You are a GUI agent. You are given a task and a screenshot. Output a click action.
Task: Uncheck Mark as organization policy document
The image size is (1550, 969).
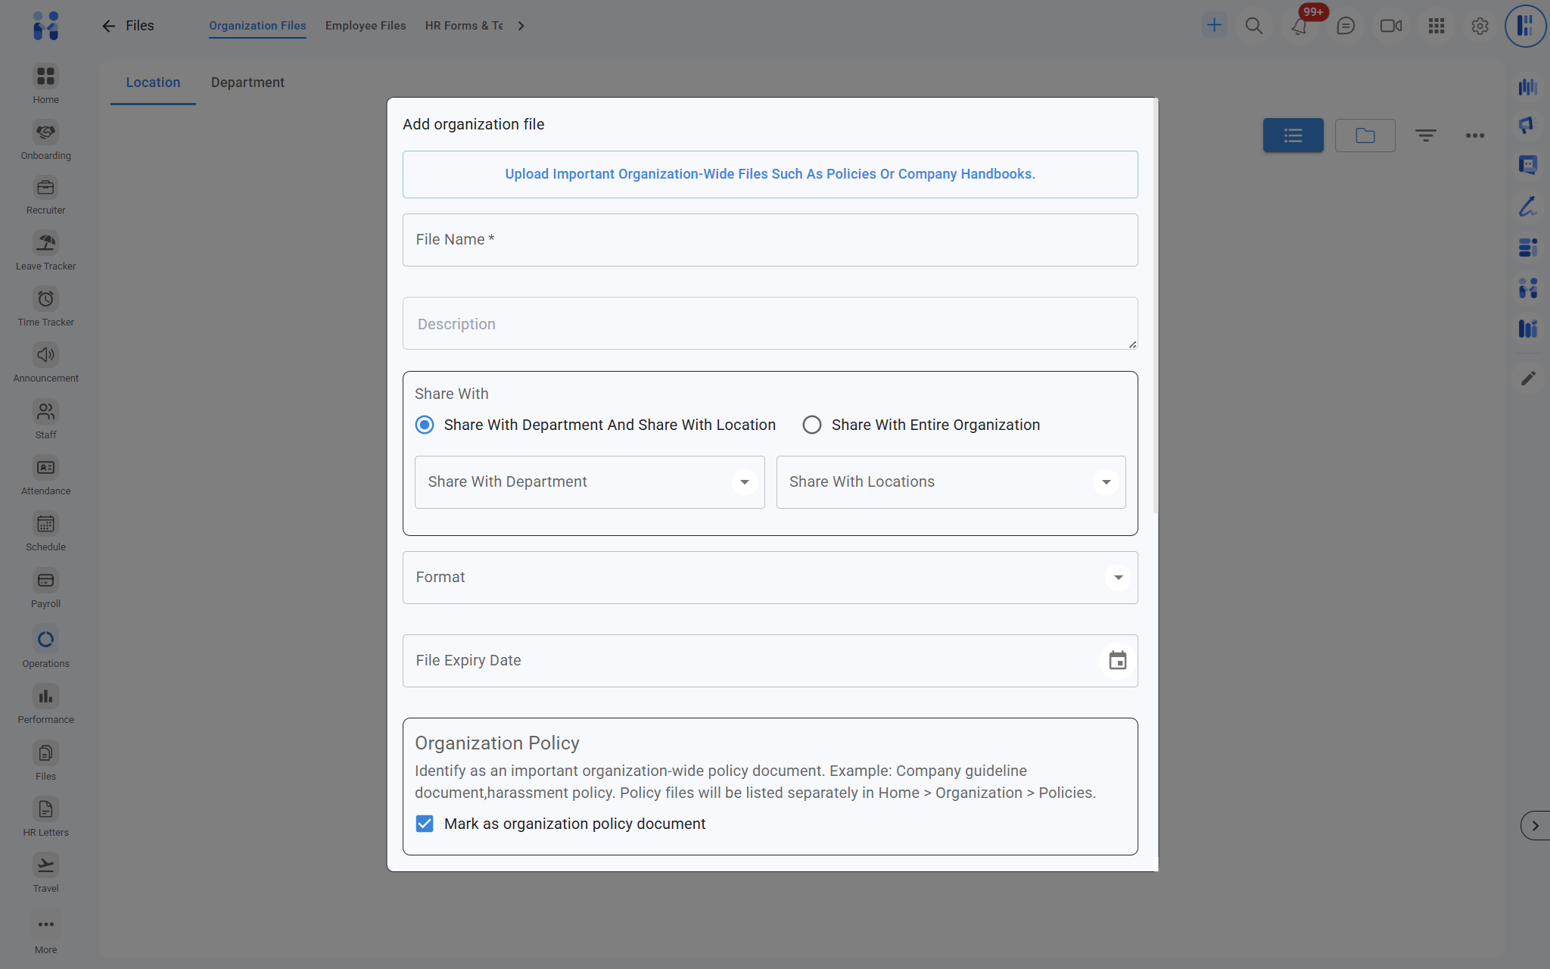coord(425,824)
